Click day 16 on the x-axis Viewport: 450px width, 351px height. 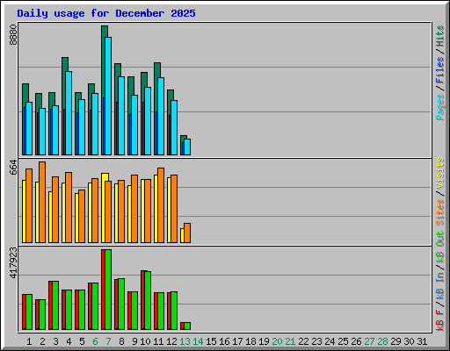(x=224, y=341)
